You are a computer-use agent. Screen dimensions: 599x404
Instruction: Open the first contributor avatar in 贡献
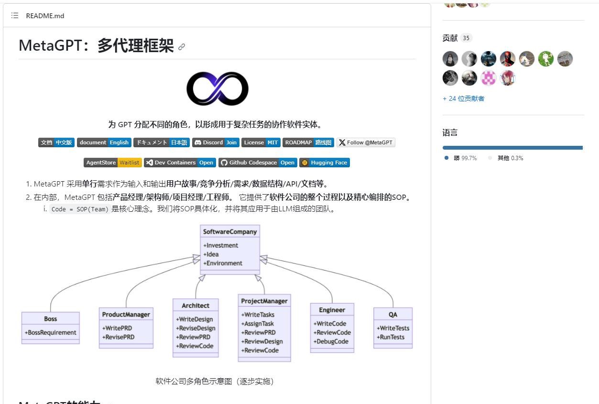(450, 59)
